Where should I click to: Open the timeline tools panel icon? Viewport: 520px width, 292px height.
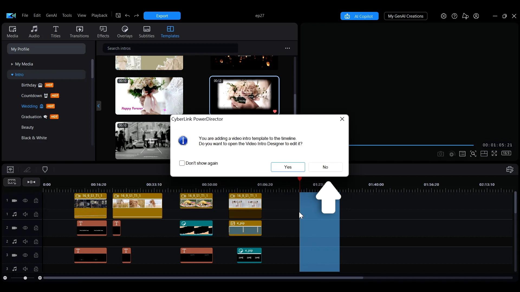tap(510, 170)
